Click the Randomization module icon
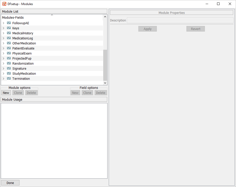 pos(9,63)
